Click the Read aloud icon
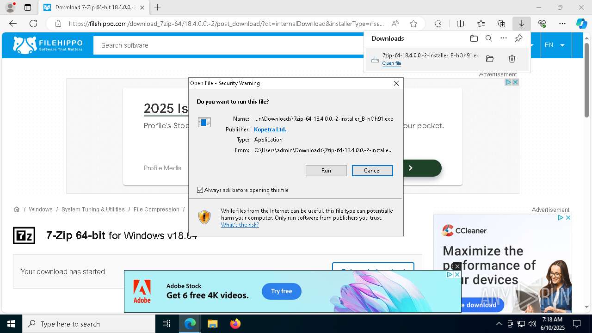 click(395, 24)
